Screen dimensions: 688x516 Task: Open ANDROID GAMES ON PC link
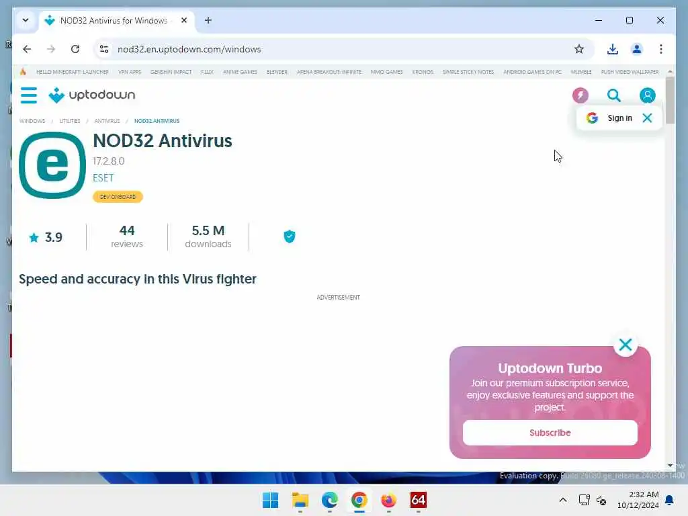532,72
